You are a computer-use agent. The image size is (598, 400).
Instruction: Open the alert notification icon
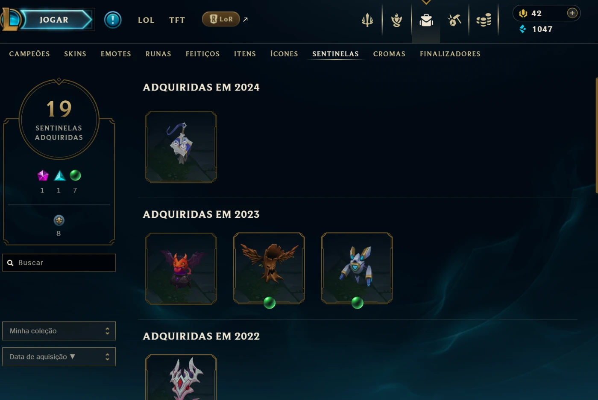[x=113, y=20]
